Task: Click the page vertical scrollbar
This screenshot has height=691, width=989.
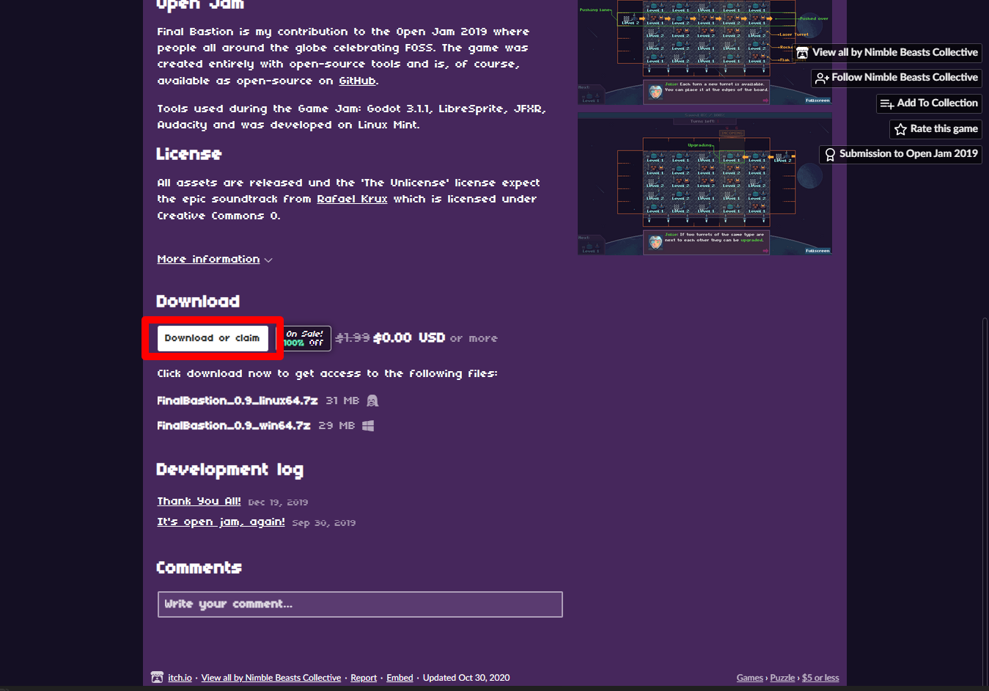Action: point(985,502)
